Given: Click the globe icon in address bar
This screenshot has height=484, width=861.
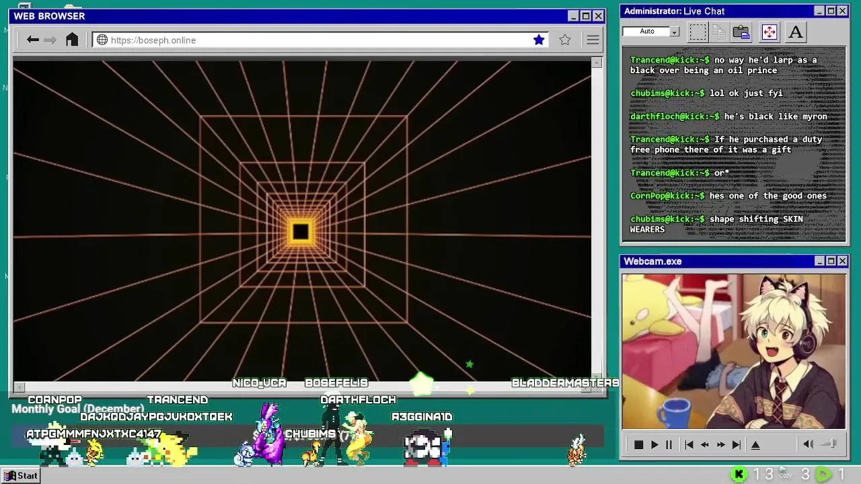Looking at the screenshot, I should [x=102, y=40].
